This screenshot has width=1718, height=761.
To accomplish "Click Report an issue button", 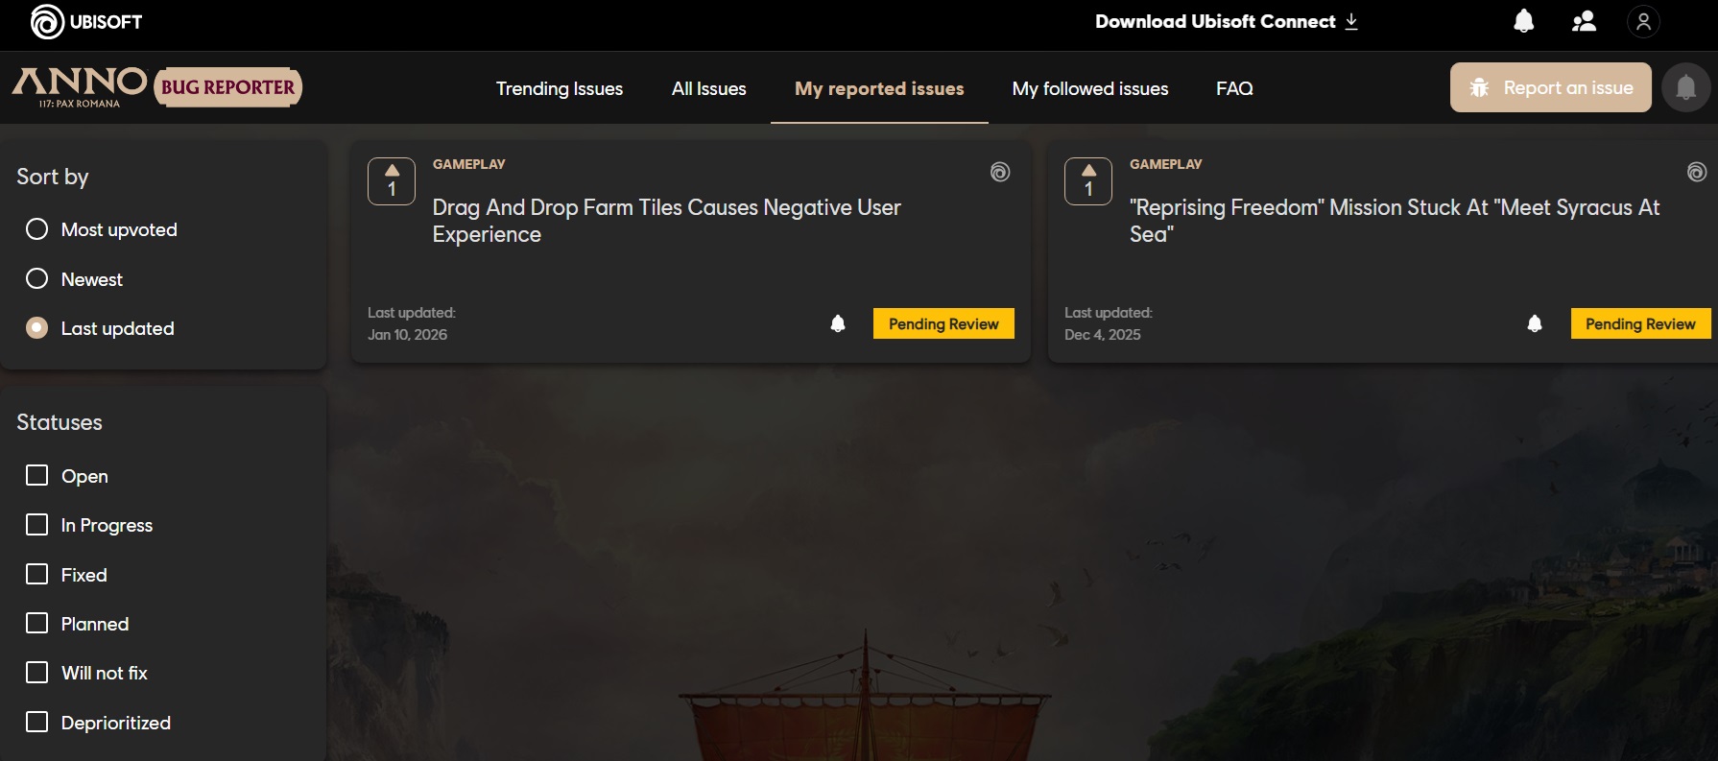I will tap(1551, 87).
